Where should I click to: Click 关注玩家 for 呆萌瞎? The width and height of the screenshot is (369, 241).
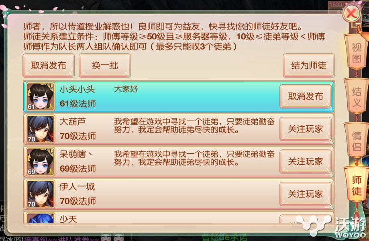coord(306,161)
